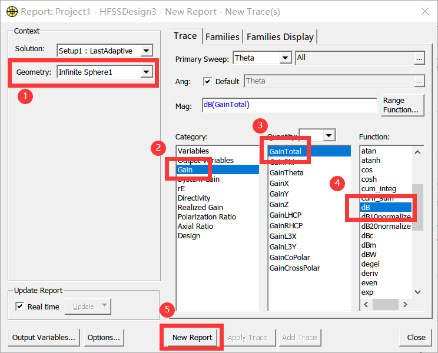Viewport: 438px width, 353px height.
Task: Toggle the Real time update checkbox
Action: (19, 307)
